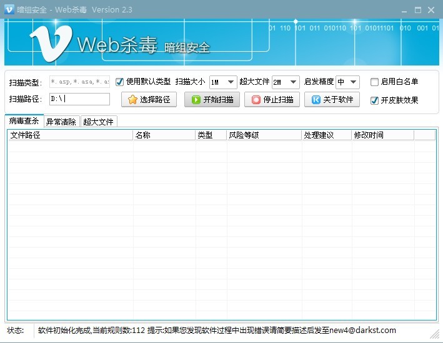Viewport: 443px width, 343px height.
Task: Minimize the Web杀毒 window
Action: click(404, 11)
